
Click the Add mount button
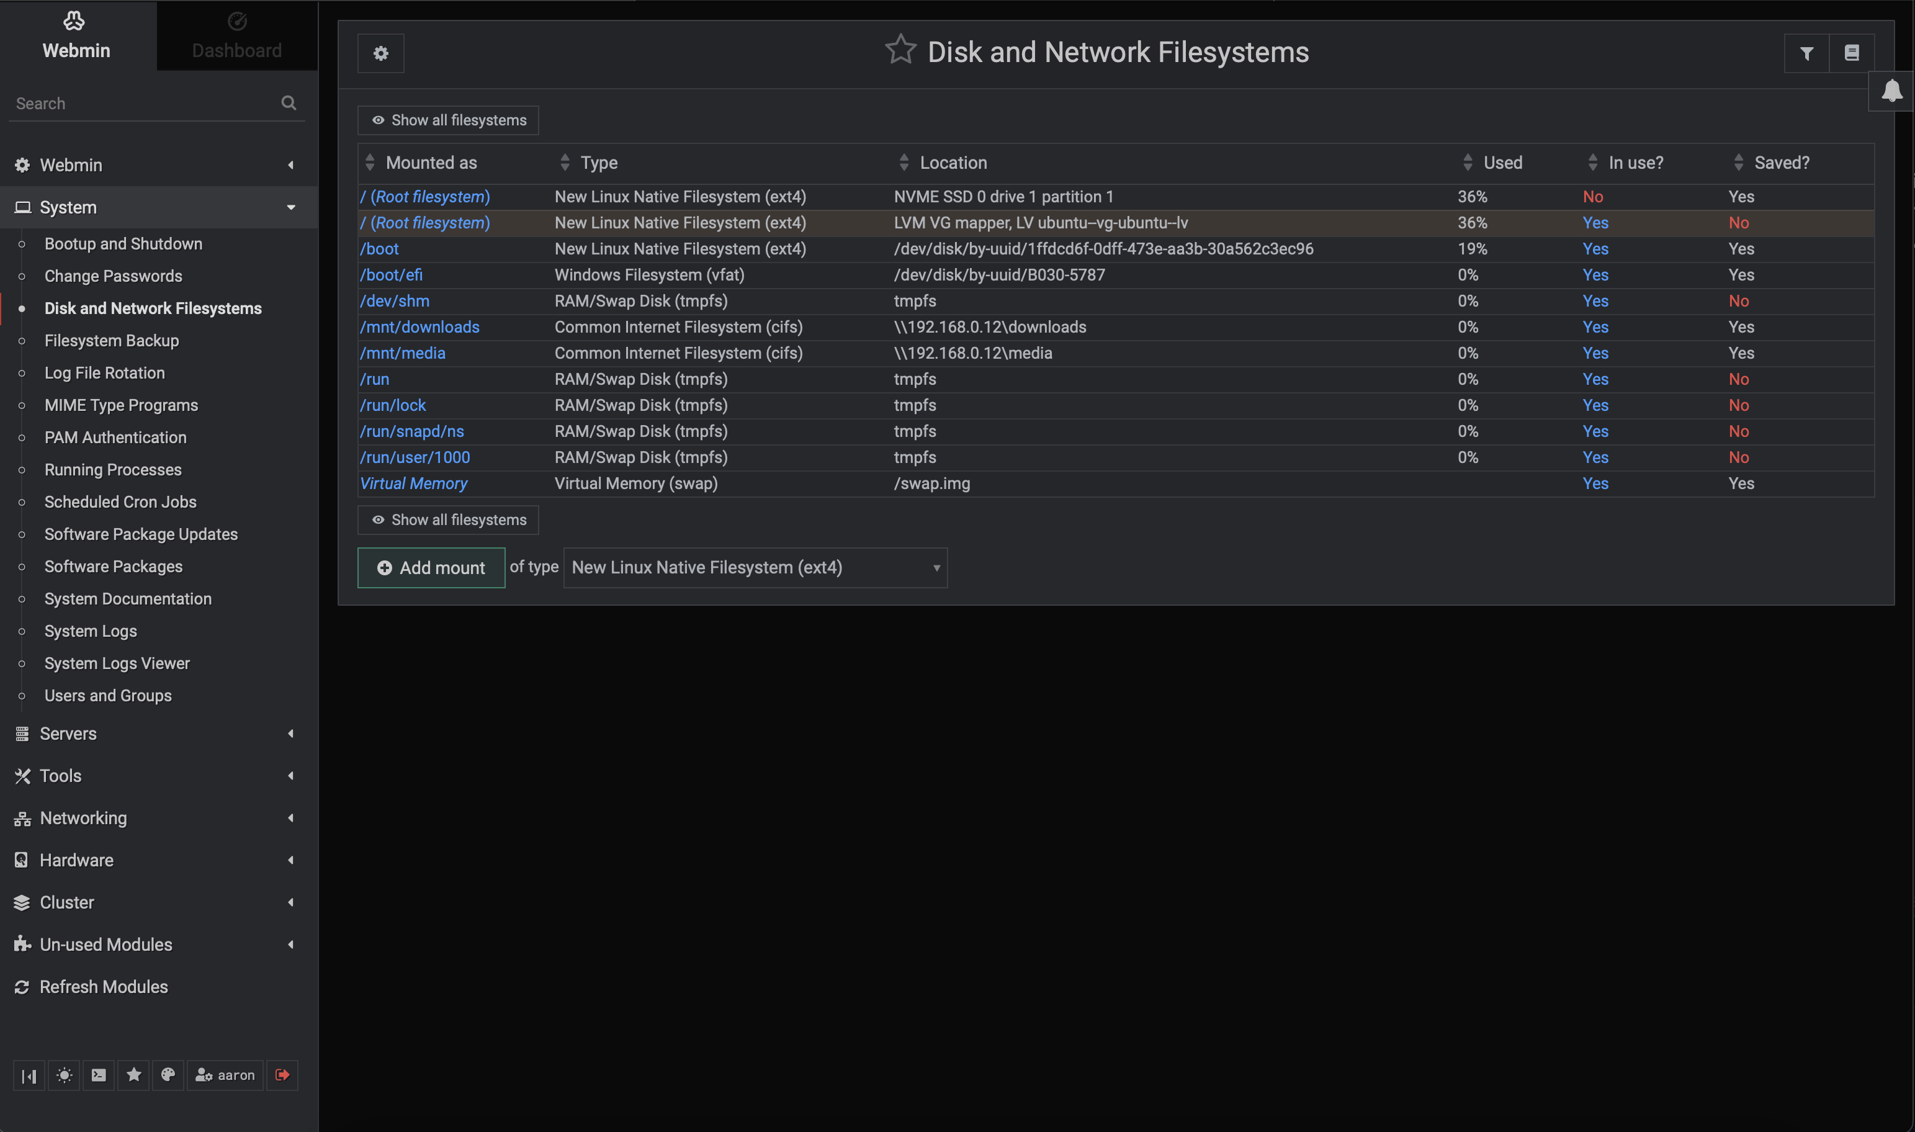(431, 567)
